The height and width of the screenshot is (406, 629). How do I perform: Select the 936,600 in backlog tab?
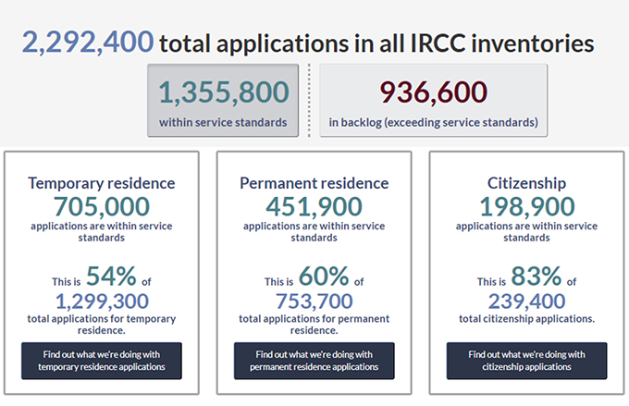(x=433, y=100)
